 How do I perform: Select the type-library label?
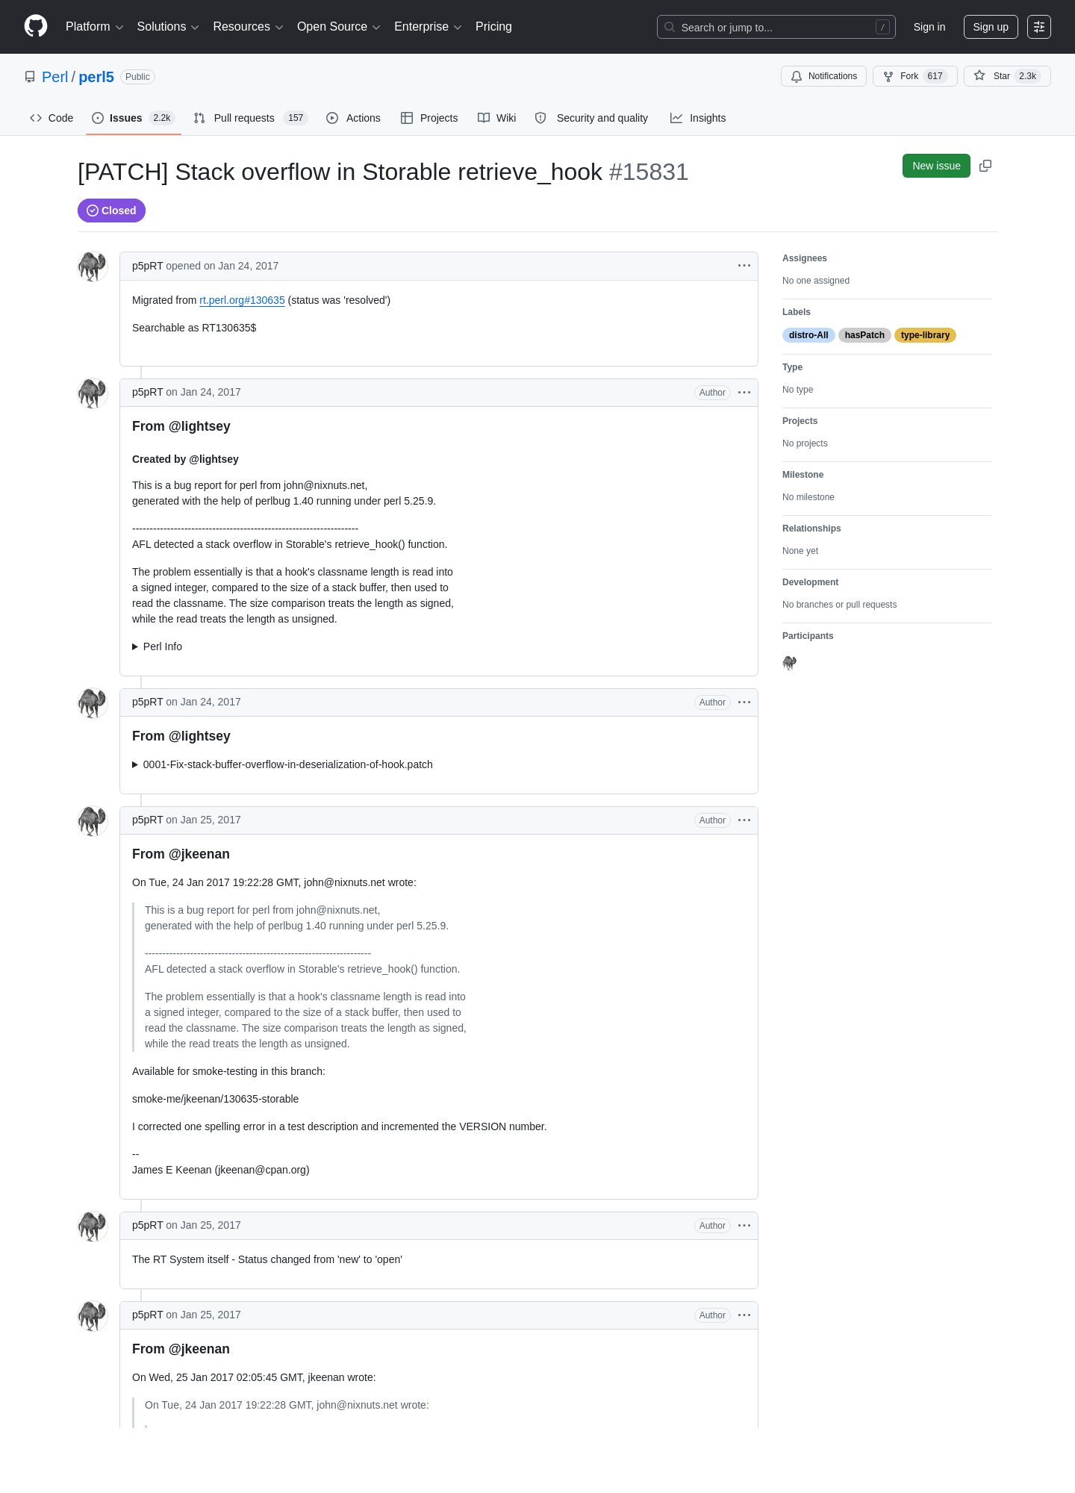point(925,335)
